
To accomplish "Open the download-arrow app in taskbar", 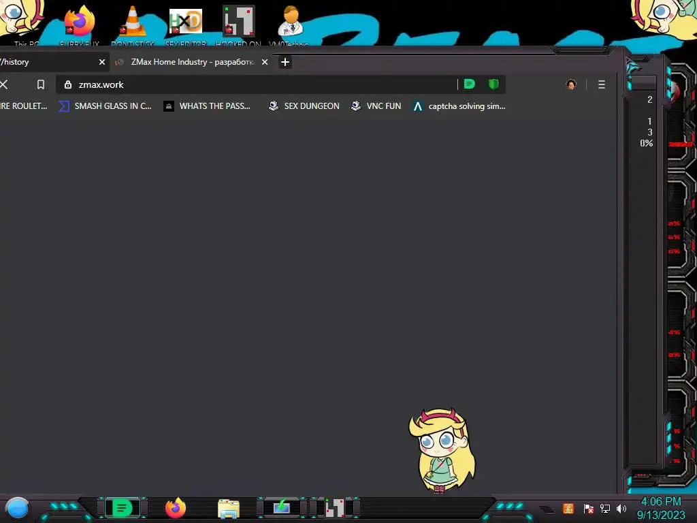I will (282, 507).
